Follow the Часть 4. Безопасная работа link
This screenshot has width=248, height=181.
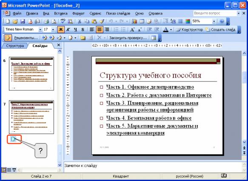[x=149, y=118]
